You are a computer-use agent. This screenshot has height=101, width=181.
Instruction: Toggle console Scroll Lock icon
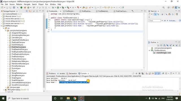(x=150, y=74)
